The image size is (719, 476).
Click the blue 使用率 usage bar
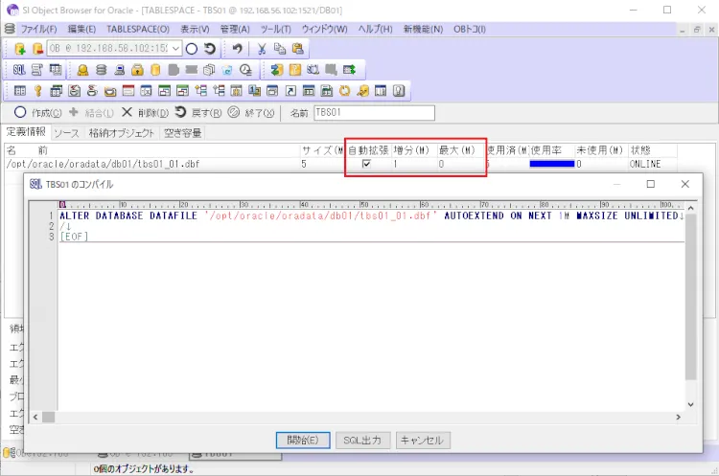551,164
